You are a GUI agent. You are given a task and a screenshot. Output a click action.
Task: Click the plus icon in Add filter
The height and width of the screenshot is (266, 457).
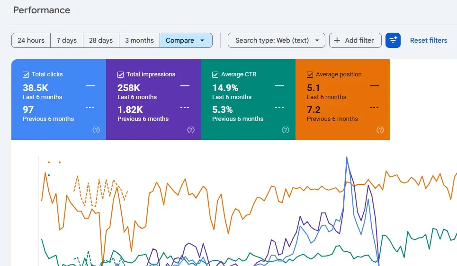coord(337,40)
